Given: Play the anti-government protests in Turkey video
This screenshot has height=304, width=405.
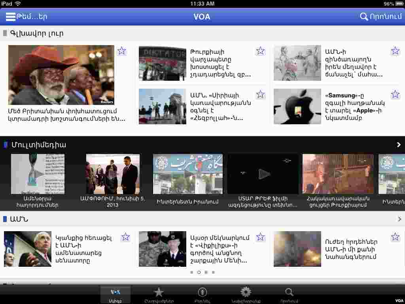Looking at the screenshot, I should 338,174.
